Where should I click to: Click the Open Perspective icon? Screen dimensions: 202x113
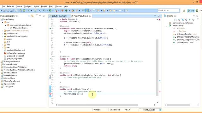click(x=184, y=11)
